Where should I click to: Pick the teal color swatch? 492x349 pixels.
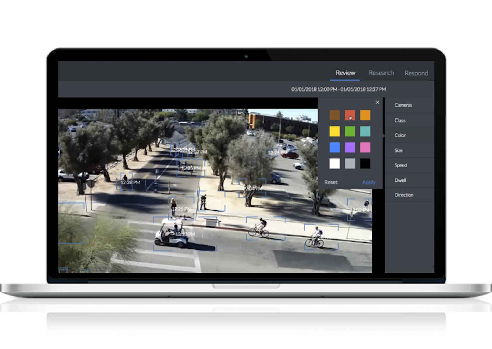[x=366, y=131]
